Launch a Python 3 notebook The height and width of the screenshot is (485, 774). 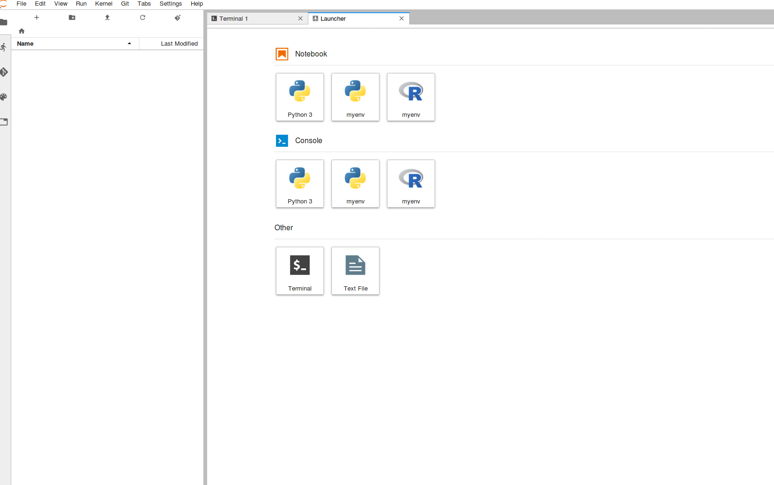tap(300, 97)
